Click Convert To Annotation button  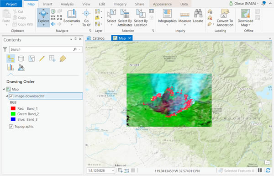click(225, 18)
